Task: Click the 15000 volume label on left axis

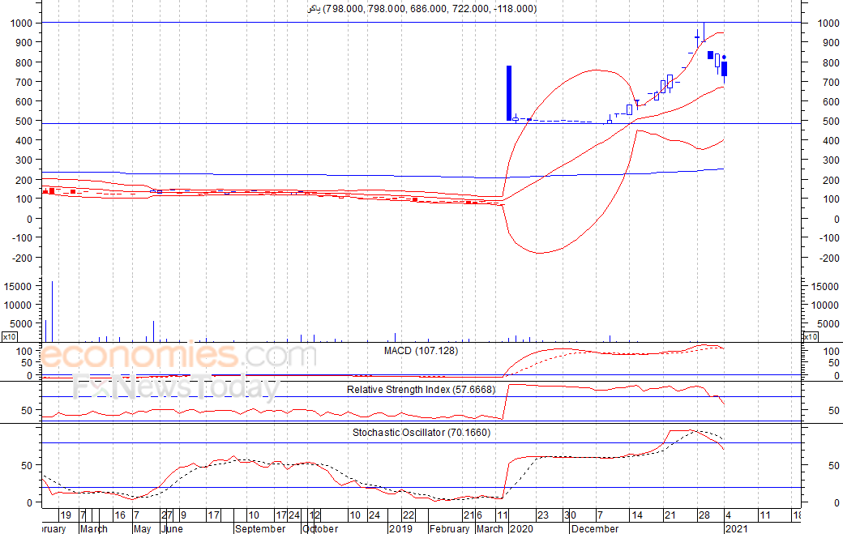Action: (19, 286)
